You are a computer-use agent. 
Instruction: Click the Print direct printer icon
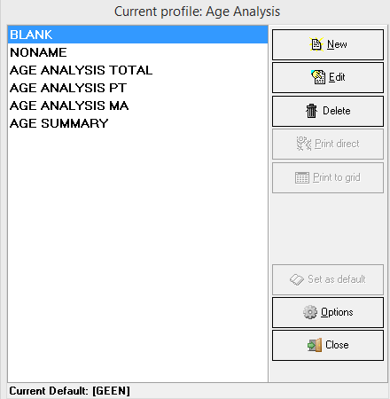click(x=304, y=144)
